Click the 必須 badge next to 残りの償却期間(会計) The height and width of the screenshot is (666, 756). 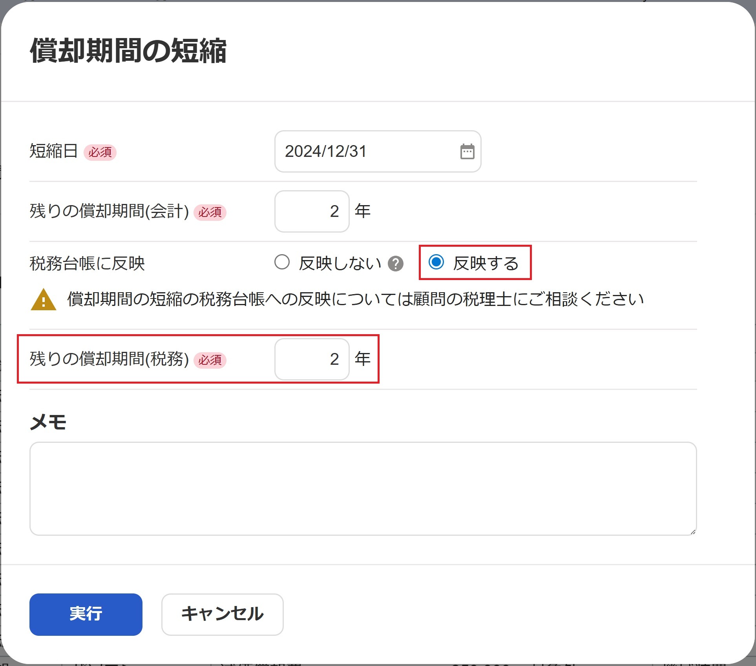[x=210, y=212]
